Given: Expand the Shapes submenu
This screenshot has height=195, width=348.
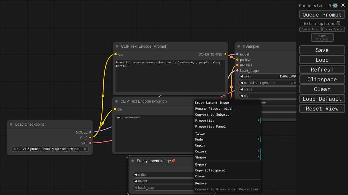Looking at the screenshot, I should (x=227, y=157).
